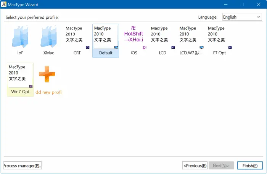This screenshot has width=267, height=174.
Task: Click the 'FT Opt' label text
Action: (219, 53)
